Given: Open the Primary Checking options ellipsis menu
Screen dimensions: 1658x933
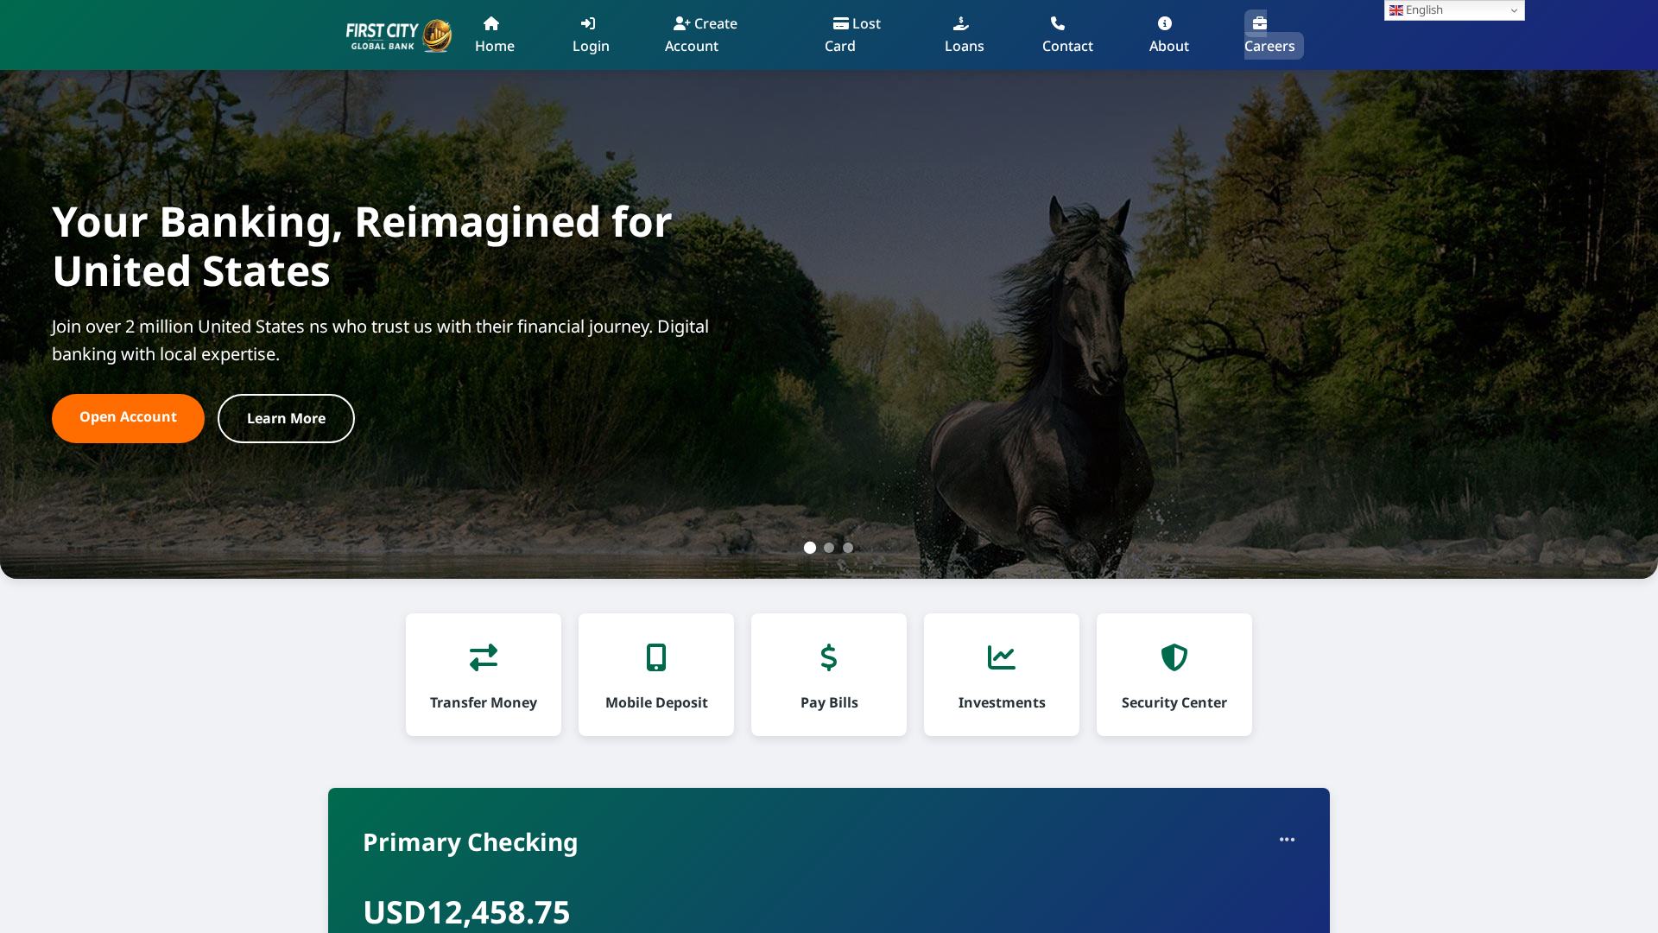Looking at the screenshot, I should pyautogui.click(x=1287, y=840).
